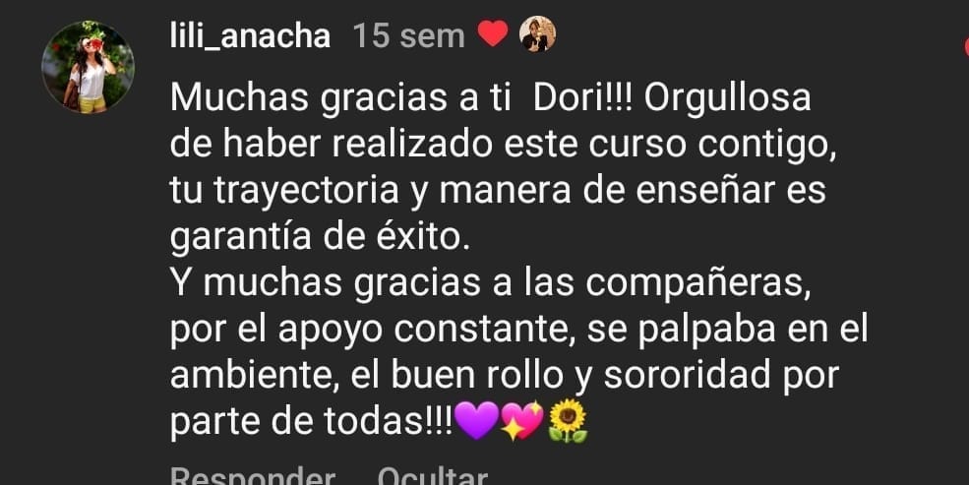Screen dimensions: 969x485
Task: Click the sparkling pink heart emoji
Action: click(x=522, y=421)
